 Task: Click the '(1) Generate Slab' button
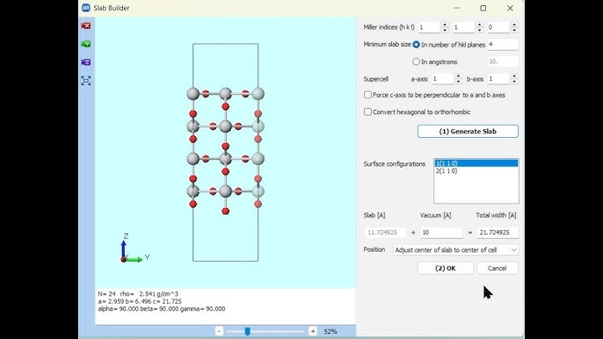(x=468, y=132)
